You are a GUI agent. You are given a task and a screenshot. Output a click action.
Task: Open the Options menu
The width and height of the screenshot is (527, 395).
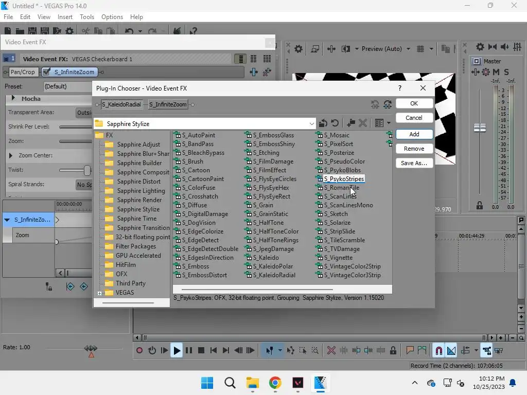click(x=112, y=17)
